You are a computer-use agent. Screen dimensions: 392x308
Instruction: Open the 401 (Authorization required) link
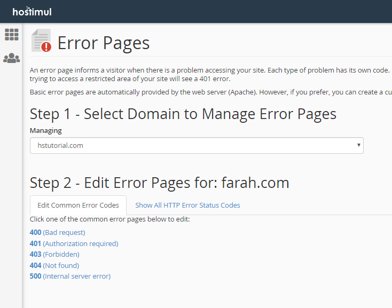tap(74, 243)
